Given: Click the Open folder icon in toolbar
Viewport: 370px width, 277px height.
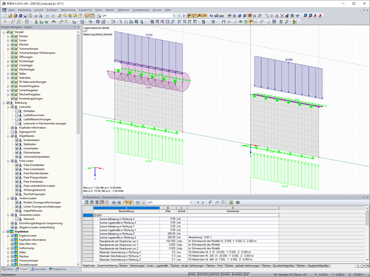Looking at the screenshot, I should [10, 16].
